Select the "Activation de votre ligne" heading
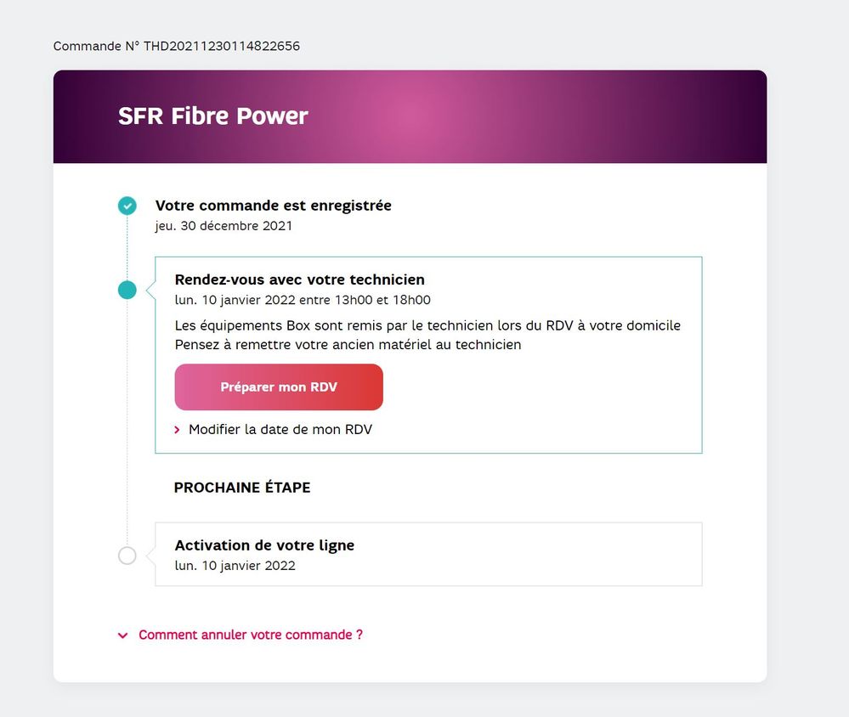This screenshot has width=849, height=717. (x=264, y=545)
